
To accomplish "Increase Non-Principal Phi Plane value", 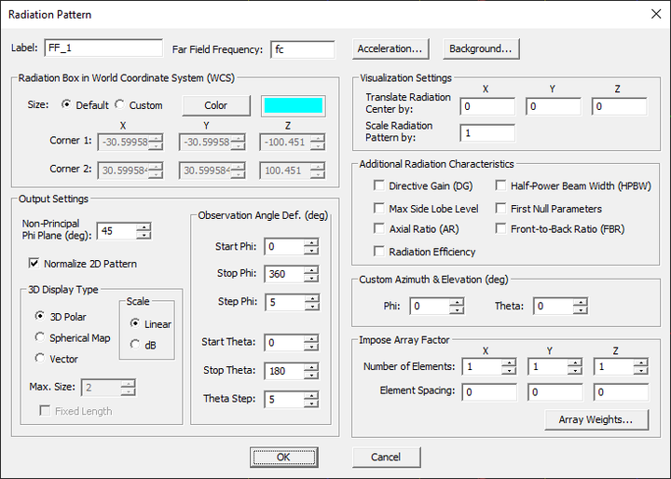I will pyautogui.click(x=143, y=226).
